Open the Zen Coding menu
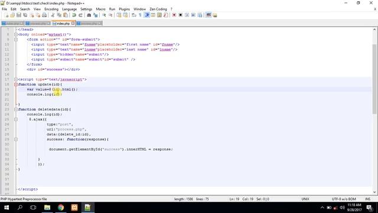The height and width of the screenshot is (213, 378). point(158,9)
